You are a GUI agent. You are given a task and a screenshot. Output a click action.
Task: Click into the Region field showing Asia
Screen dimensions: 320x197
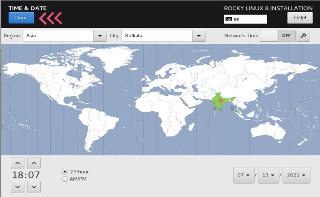pos(58,36)
